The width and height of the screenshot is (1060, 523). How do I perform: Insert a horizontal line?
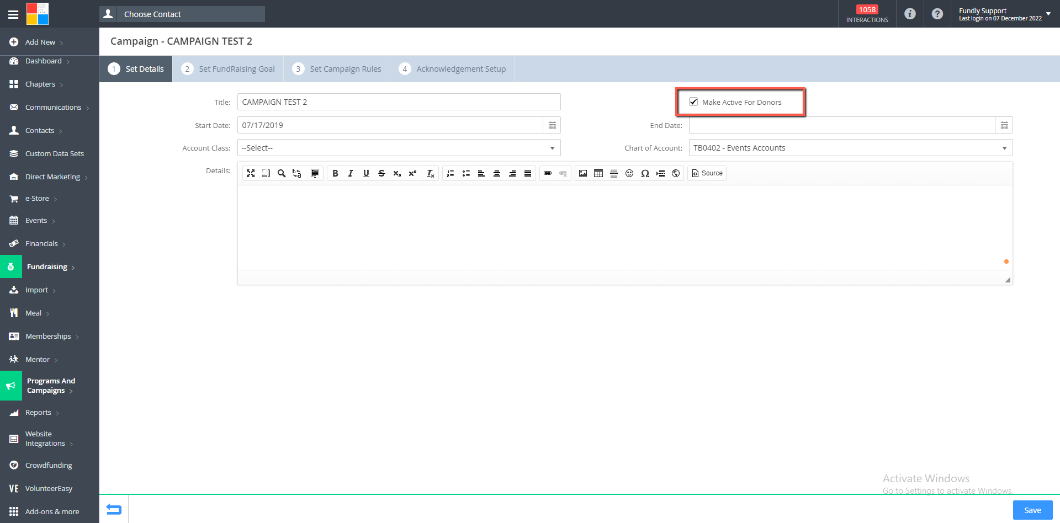(614, 173)
